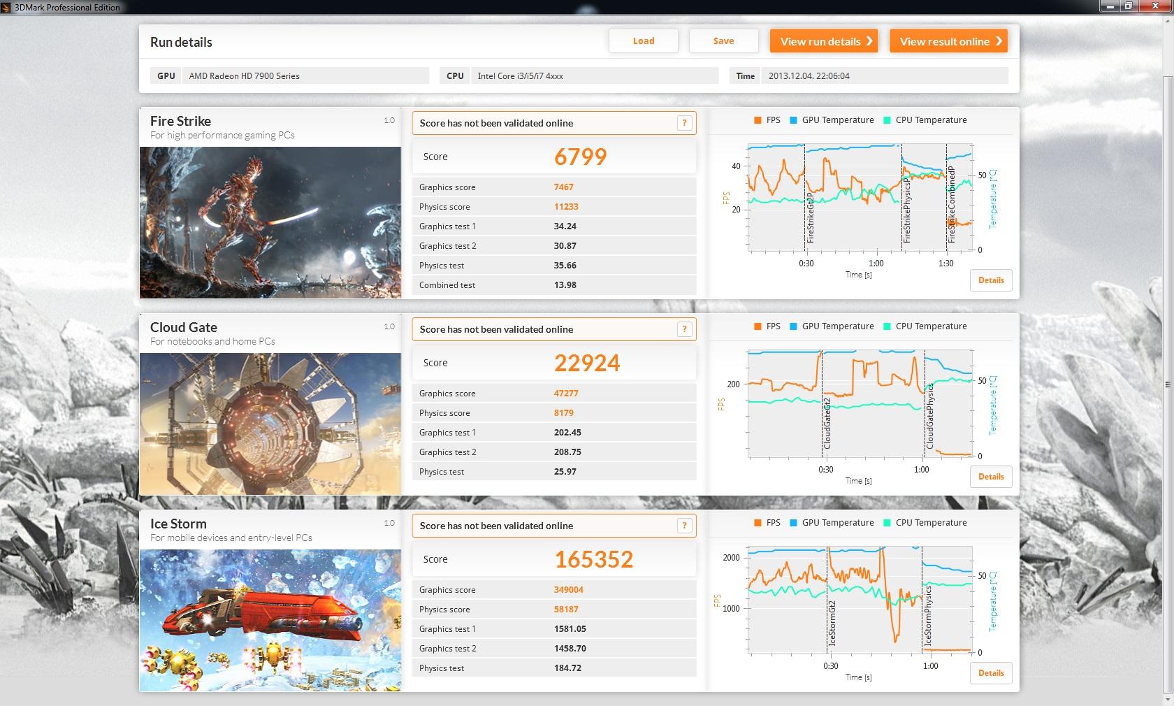Image resolution: width=1174 pixels, height=706 pixels.
Task: Click CPU Temperature green swatch in Cloud Gate chart
Action: point(887,326)
